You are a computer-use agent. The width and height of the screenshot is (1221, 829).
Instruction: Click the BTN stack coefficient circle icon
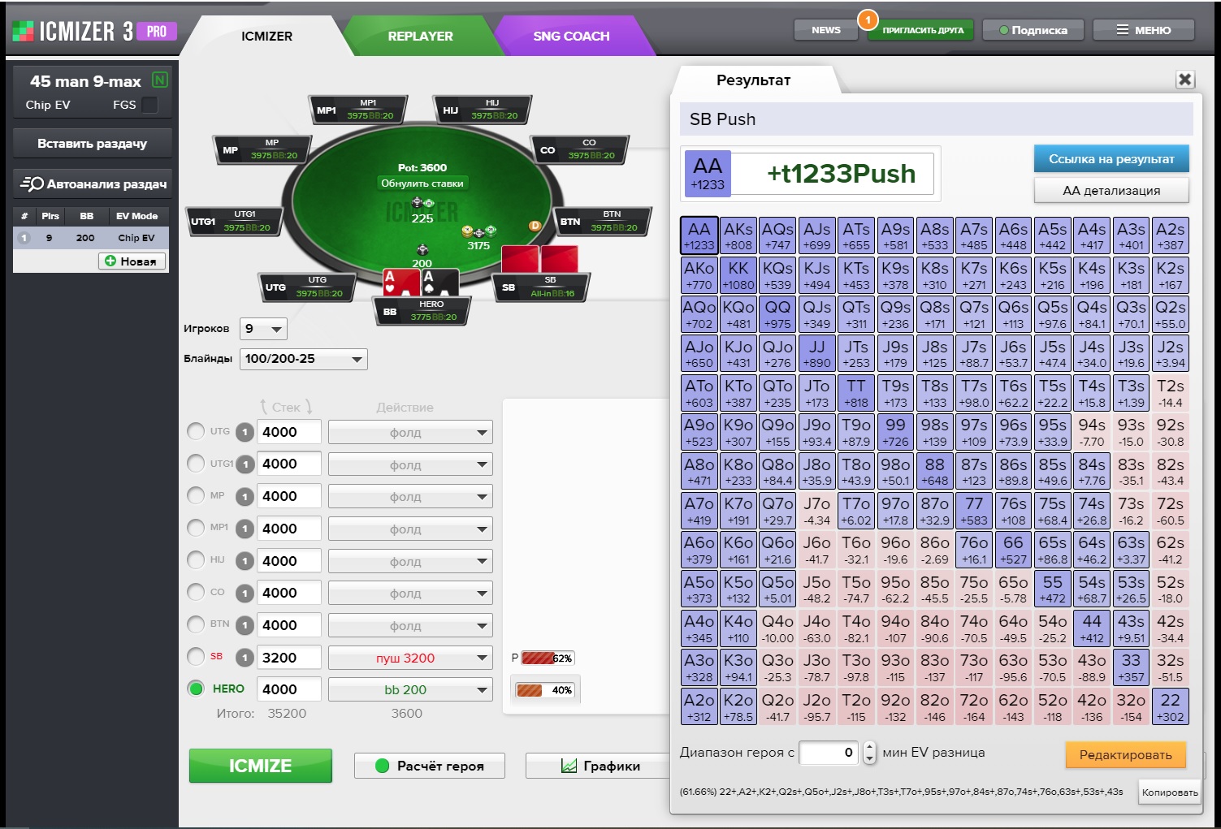(245, 625)
